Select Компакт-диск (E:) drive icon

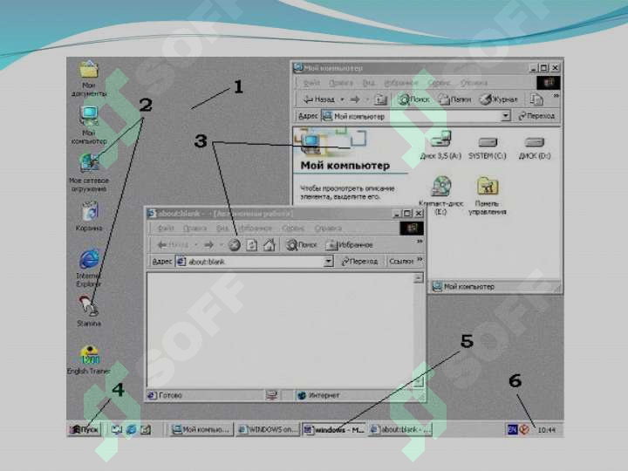coord(440,195)
